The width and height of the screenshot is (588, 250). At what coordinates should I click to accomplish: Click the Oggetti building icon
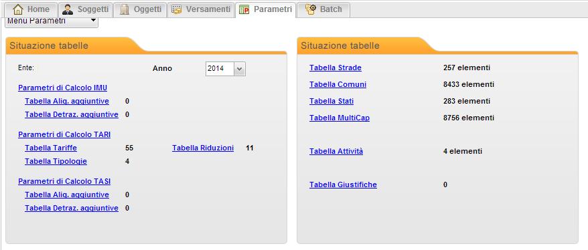point(125,9)
